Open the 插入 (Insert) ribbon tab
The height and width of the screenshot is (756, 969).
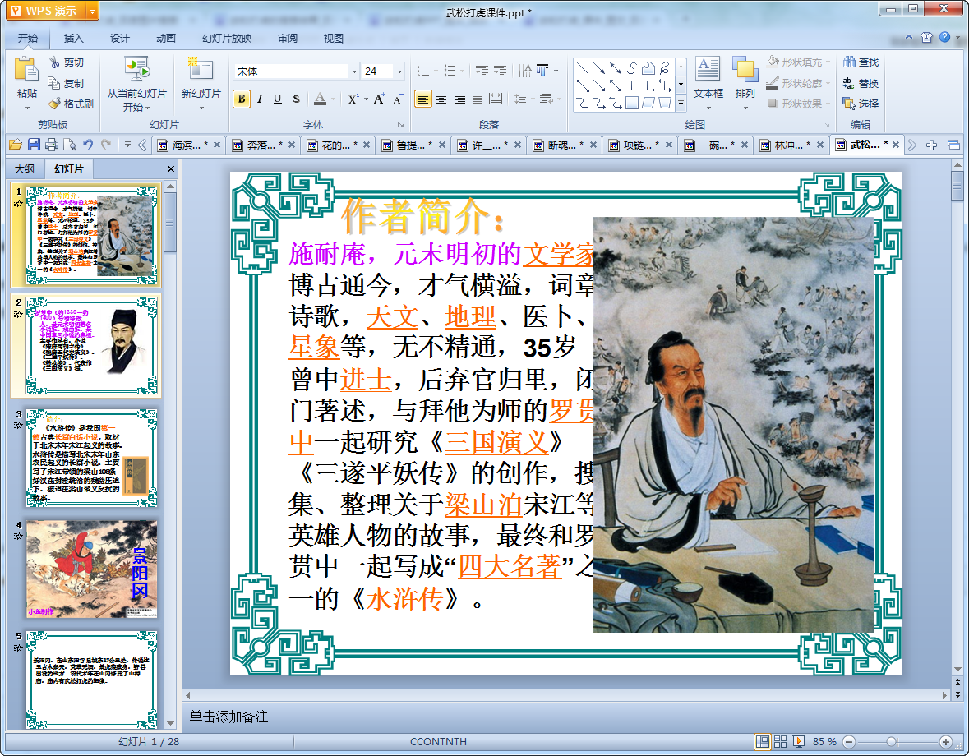(x=73, y=39)
